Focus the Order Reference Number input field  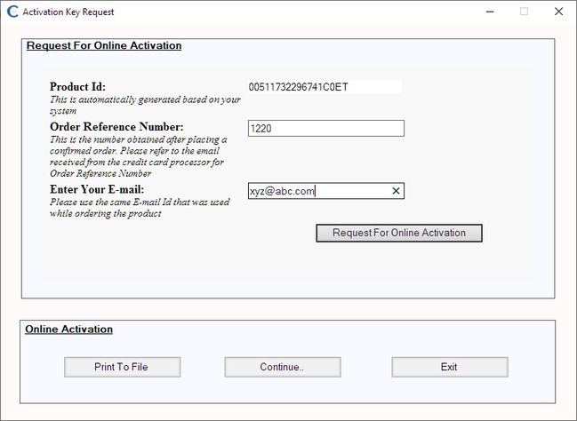pos(326,128)
